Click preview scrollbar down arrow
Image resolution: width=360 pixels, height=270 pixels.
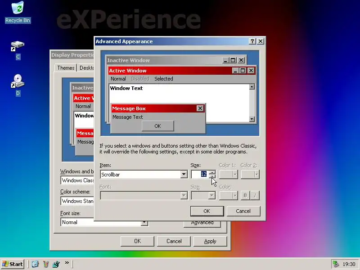252,119
